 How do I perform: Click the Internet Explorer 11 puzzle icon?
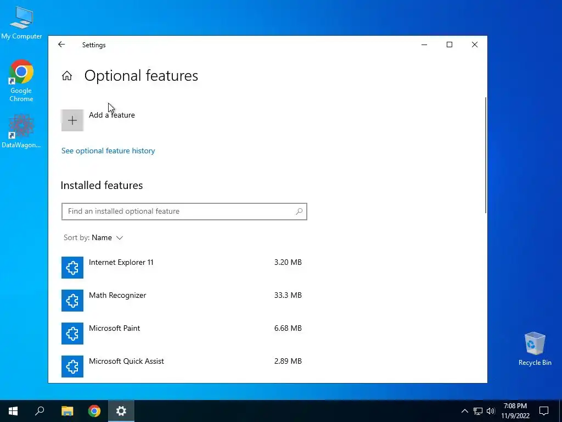click(x=72, y=268)
